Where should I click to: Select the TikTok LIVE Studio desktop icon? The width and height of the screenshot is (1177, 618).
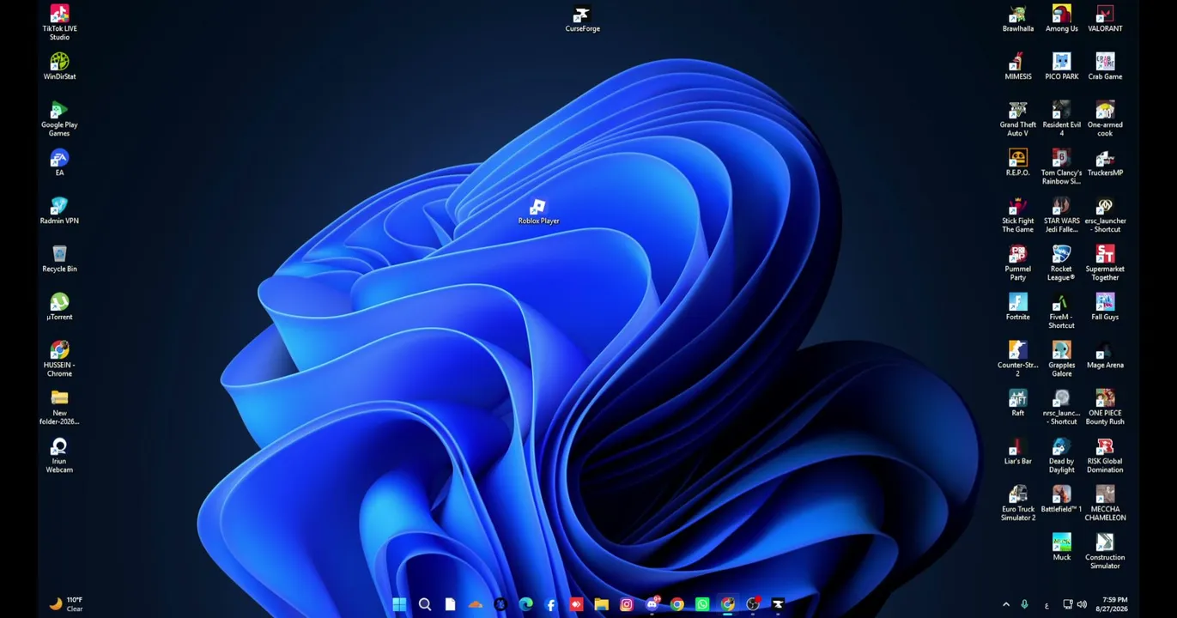[59, 22]
